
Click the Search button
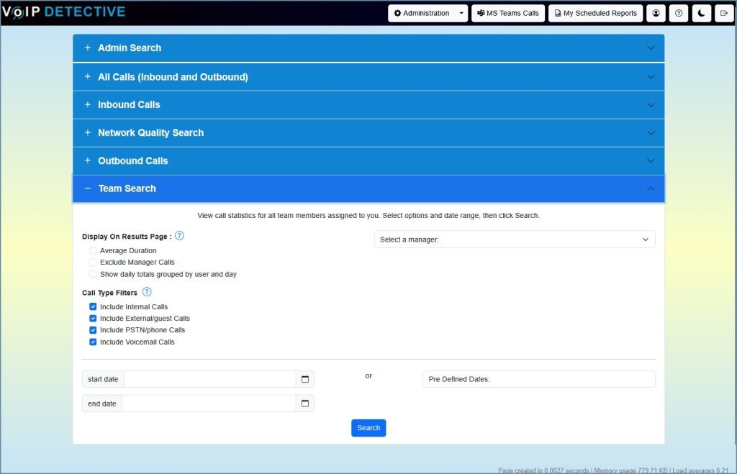[368, 427]
